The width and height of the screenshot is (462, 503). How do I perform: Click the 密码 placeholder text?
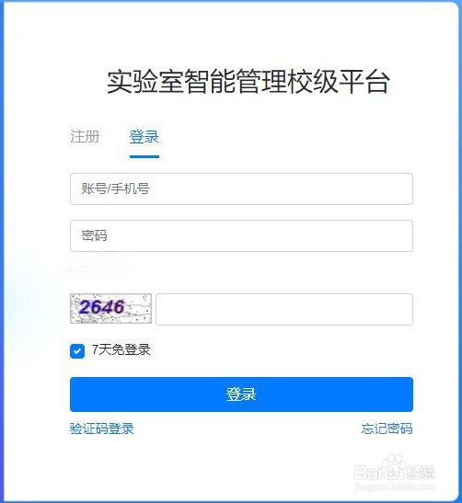[x=94, y=235]
